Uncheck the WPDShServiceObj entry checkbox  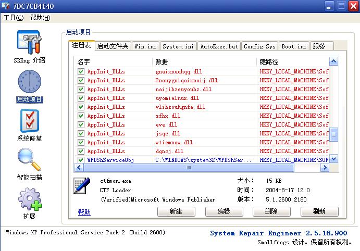[x=81, y=160]
